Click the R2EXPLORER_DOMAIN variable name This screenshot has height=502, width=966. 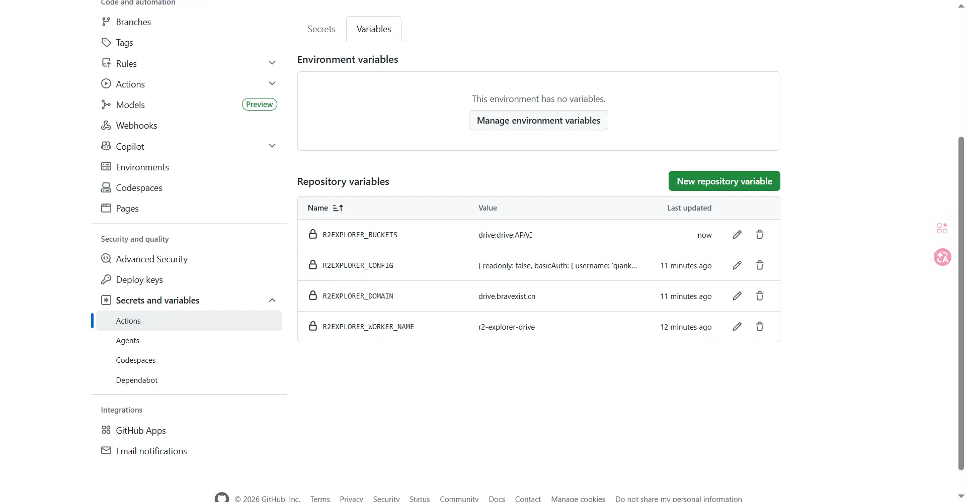pyautogui.click(x=358, y=296)
